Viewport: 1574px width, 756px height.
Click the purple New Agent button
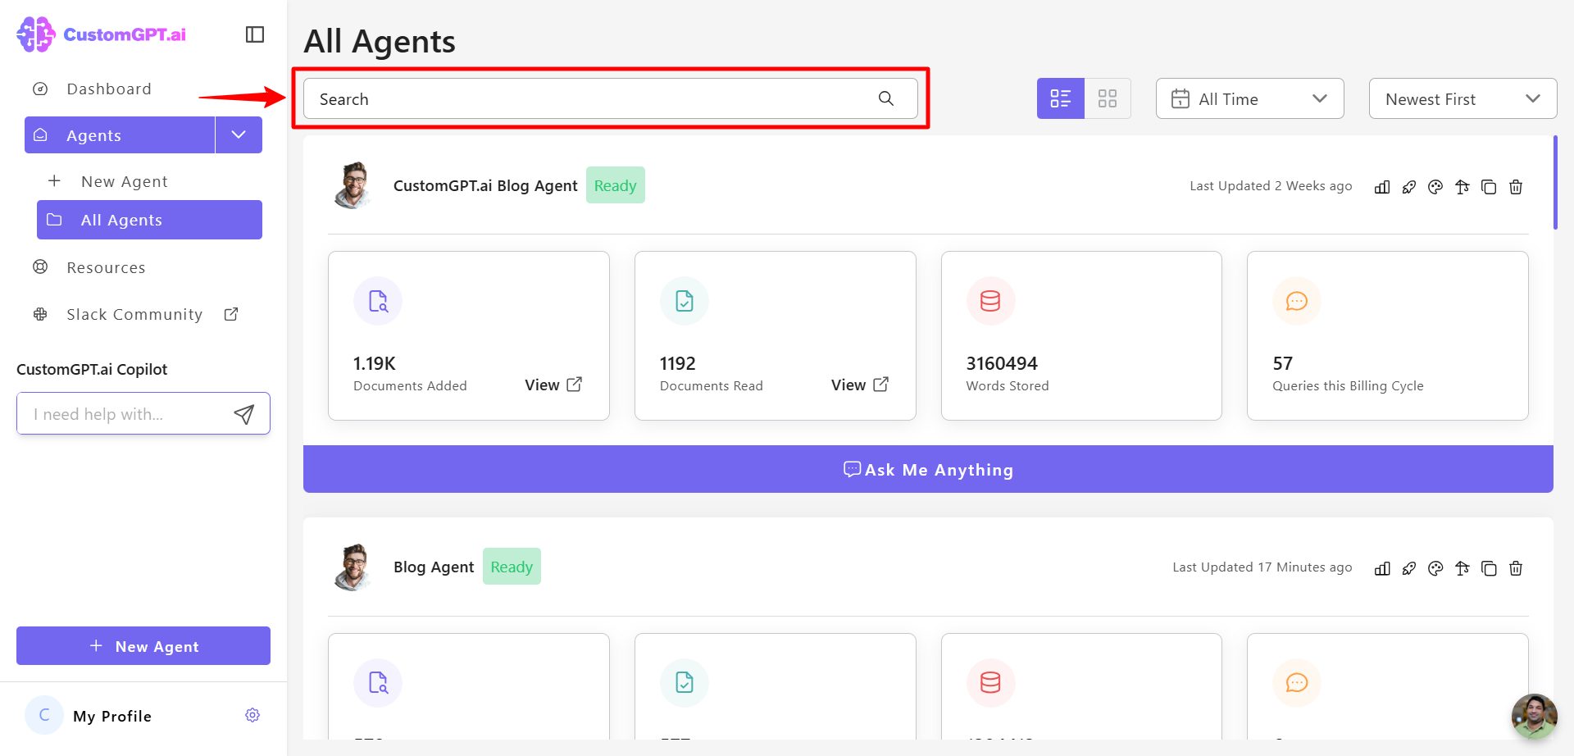(x=143, y=646)
